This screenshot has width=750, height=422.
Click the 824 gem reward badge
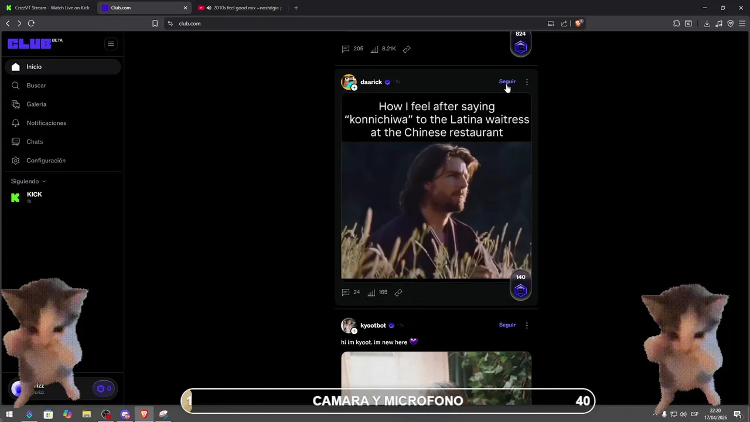[520, 43]
